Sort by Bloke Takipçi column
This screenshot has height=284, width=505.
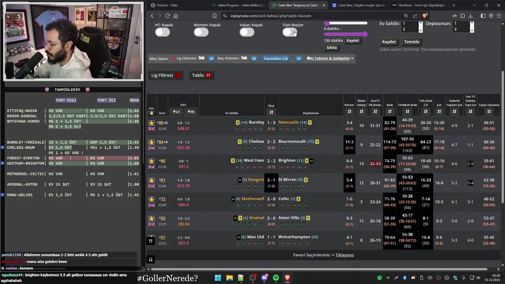pos(361,112)
